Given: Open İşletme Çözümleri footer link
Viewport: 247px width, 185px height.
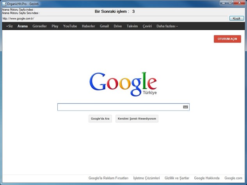Looking at the screenshot, I should click(146, 178).
